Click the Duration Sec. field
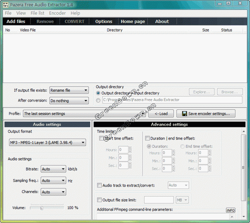The height and width of the screenshot is (223, 250). 167,168
